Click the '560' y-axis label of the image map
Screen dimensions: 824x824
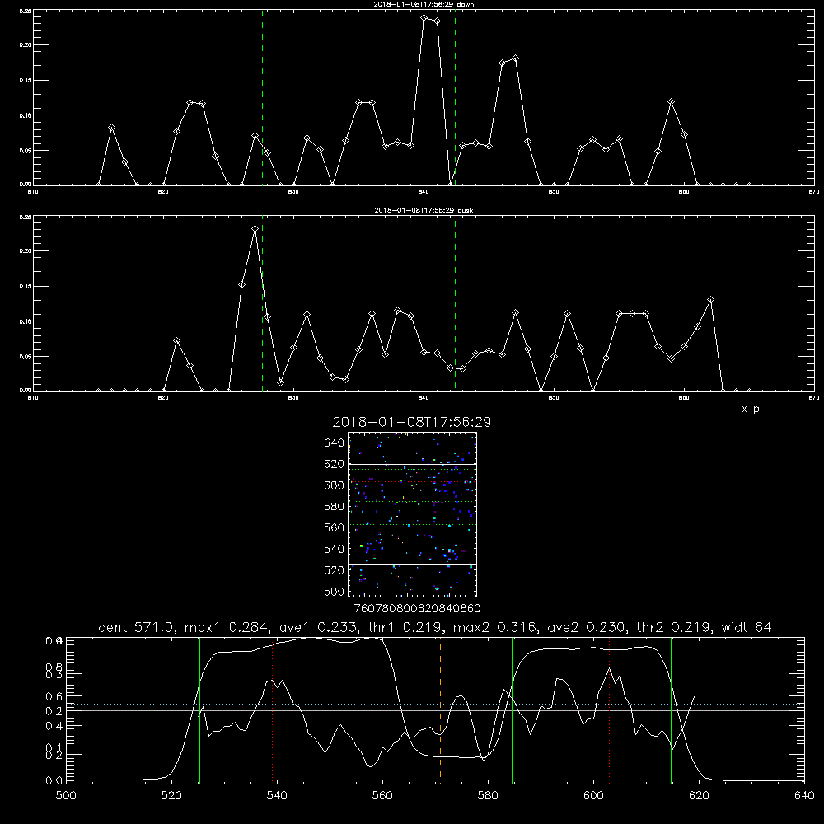[334, 527]
